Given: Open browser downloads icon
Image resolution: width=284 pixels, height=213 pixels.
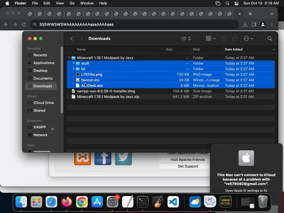Looking at the screenshot, I should pos(245,24).
